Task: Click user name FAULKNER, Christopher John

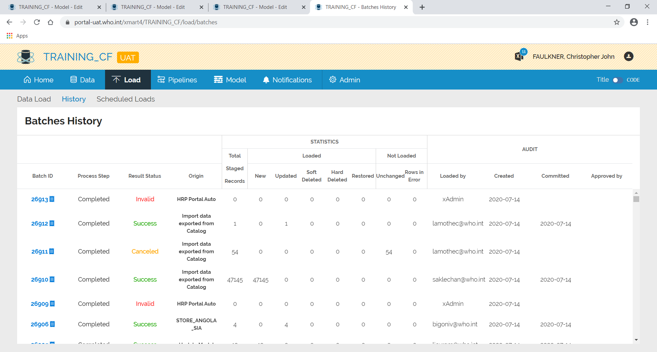Action: click(574, 56)
